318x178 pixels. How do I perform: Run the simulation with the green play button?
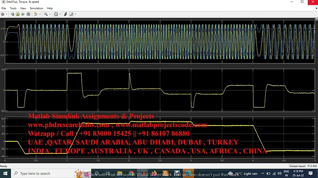click(x=18, y=14)
